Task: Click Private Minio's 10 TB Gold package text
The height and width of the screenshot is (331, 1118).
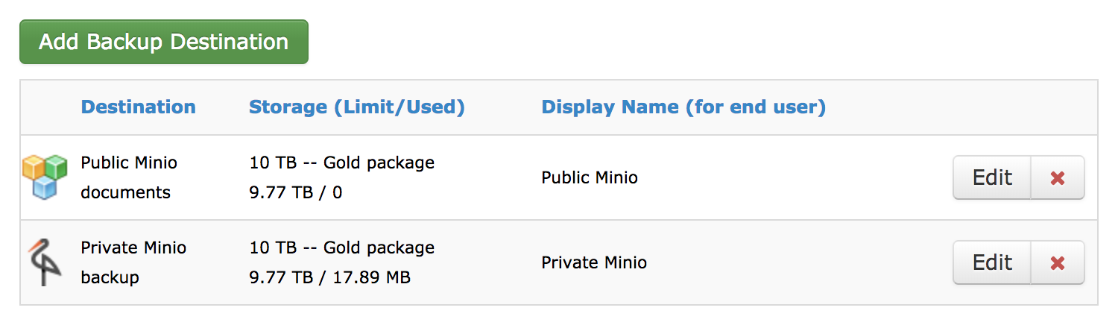Action: point(341,248)
